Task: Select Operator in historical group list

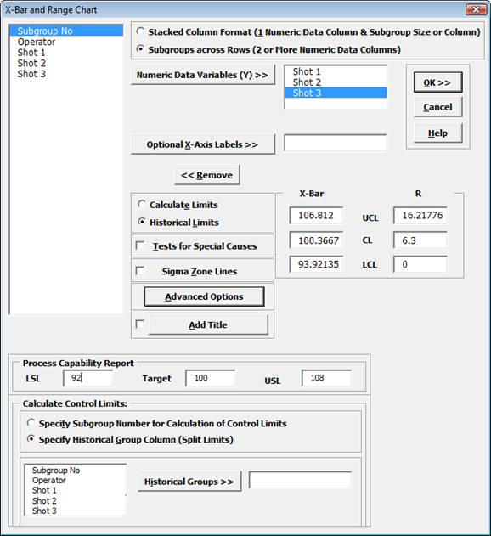Action: tap(76, 480)
